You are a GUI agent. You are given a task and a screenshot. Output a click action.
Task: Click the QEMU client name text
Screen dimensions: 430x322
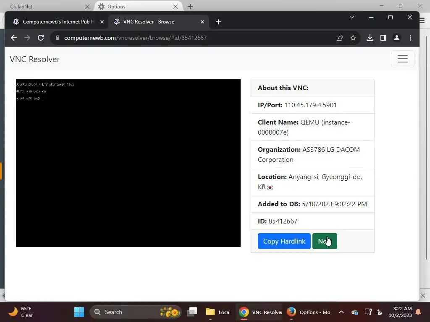[x=304, y=127]
